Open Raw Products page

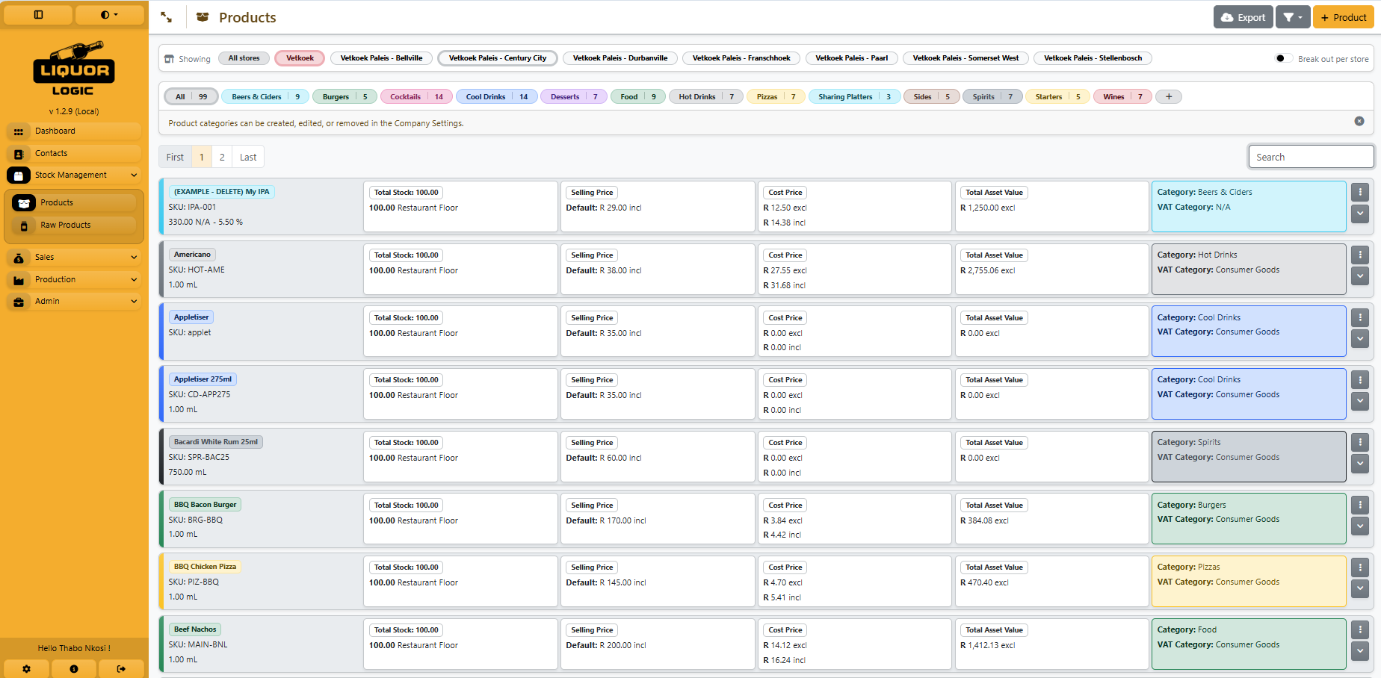[73, 225]
